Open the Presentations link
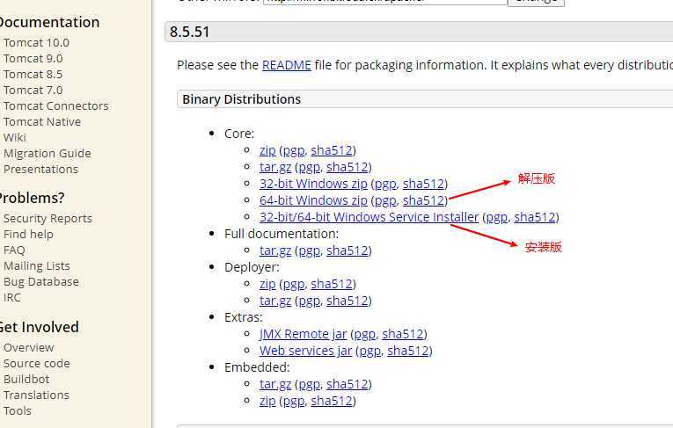This screenshot has height=428, width=673. pos(40,170)
